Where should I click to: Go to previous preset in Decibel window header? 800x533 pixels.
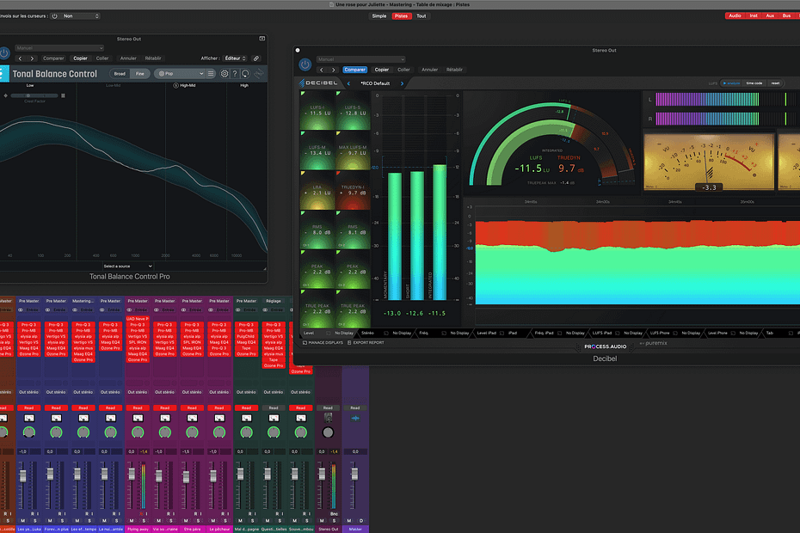click(322, 70)
